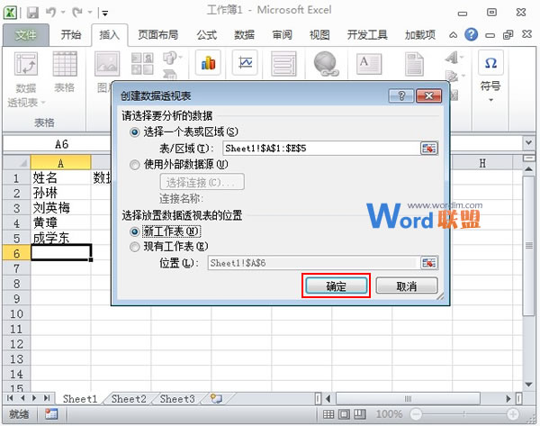This screenshot has height=426, width=540.
Task: Click the Omega symbol icon
Action: tap(490, 63)
